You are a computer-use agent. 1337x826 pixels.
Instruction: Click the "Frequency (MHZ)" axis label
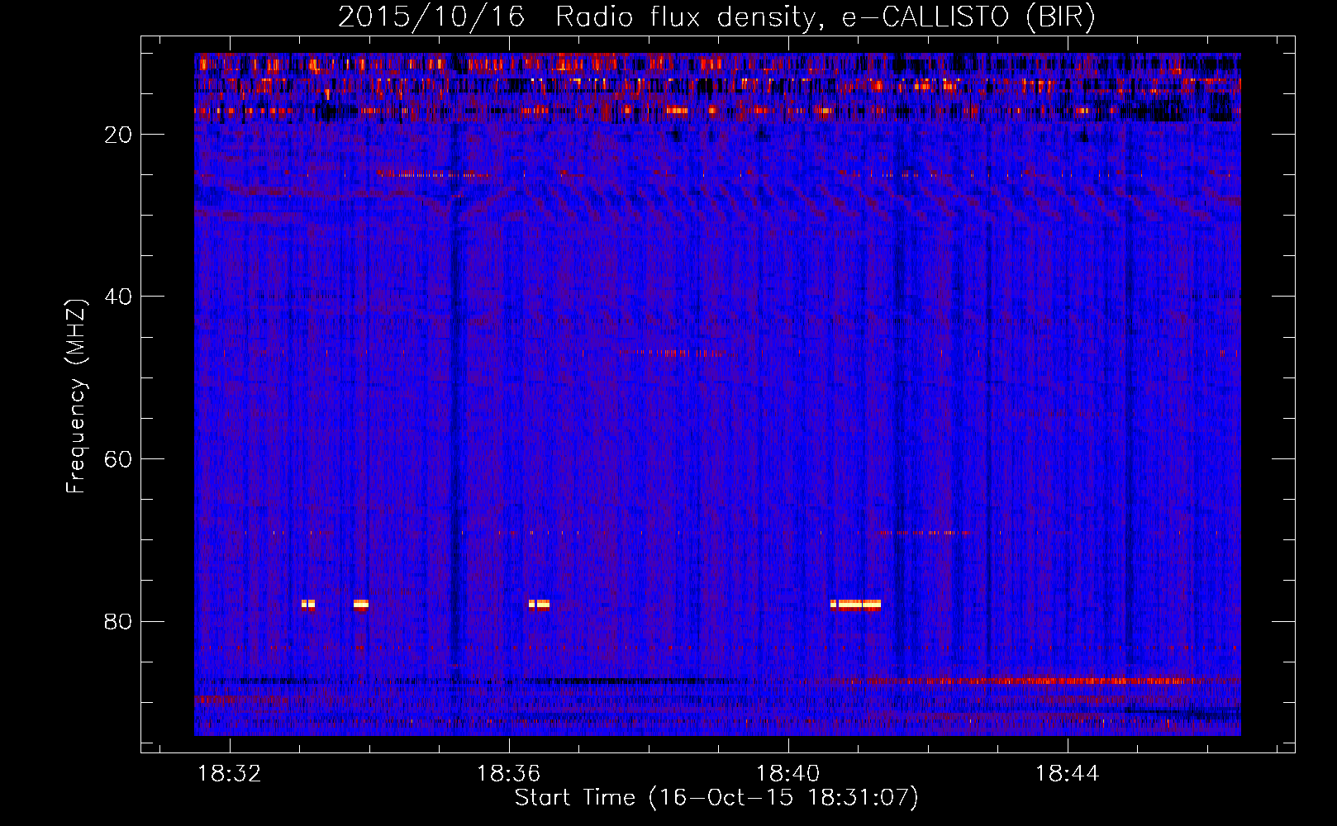[x=75, y=396]
